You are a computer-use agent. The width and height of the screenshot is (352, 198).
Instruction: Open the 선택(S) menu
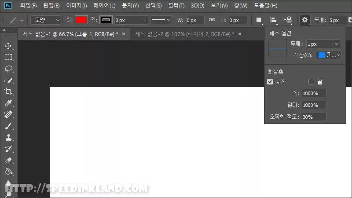pos(153,6)
